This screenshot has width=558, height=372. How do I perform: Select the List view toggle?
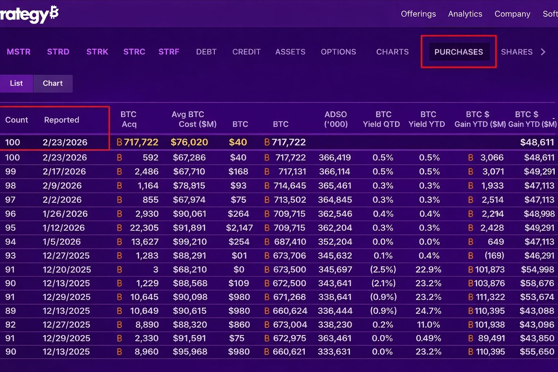tap(16, 83)
